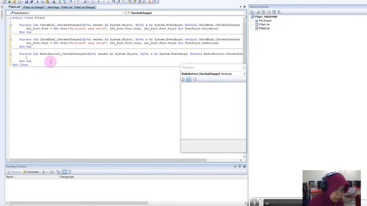Toggle auto-hide pin for Pending Checkins
Screen dimensions: 367x206
240,167
